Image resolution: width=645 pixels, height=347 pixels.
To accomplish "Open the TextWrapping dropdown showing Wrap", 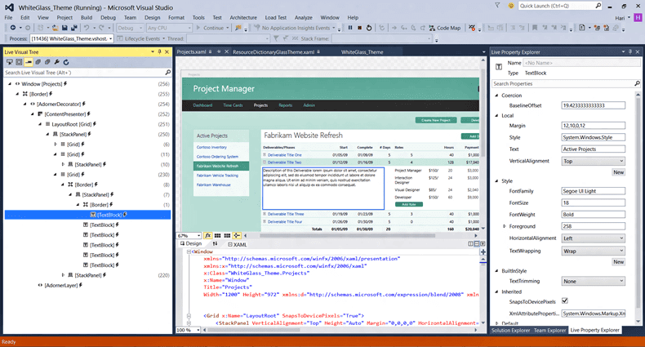I will point(594,251).
